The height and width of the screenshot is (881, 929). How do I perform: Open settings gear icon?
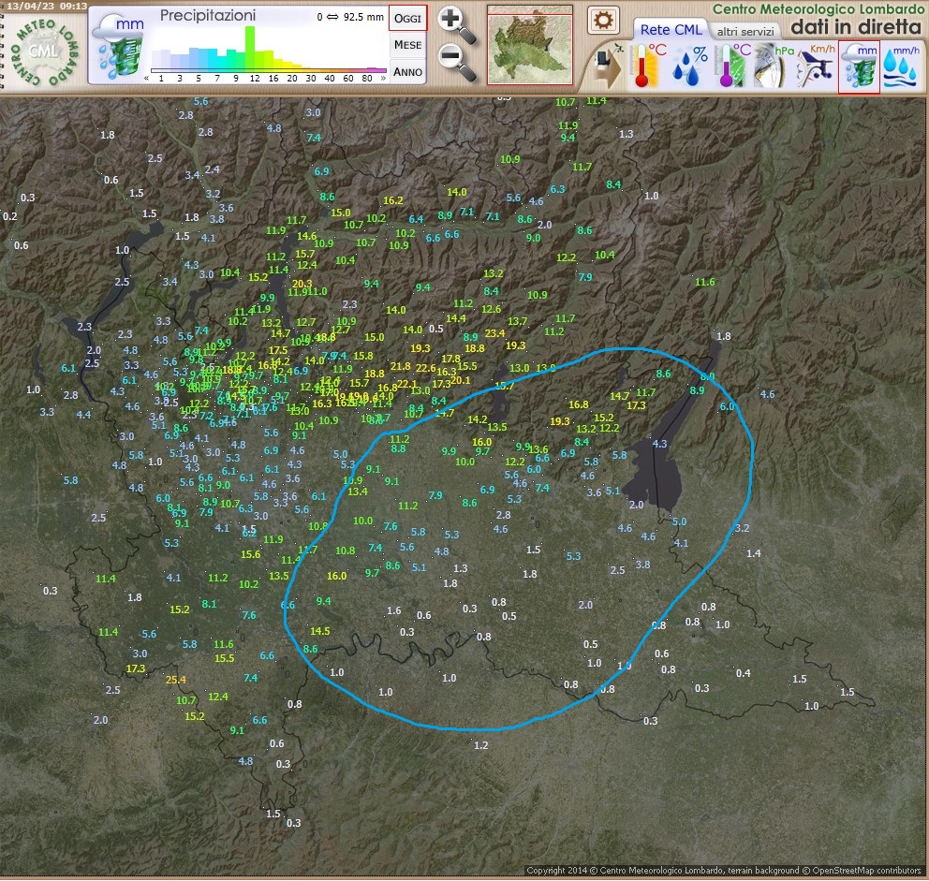(x=603, y=21)
